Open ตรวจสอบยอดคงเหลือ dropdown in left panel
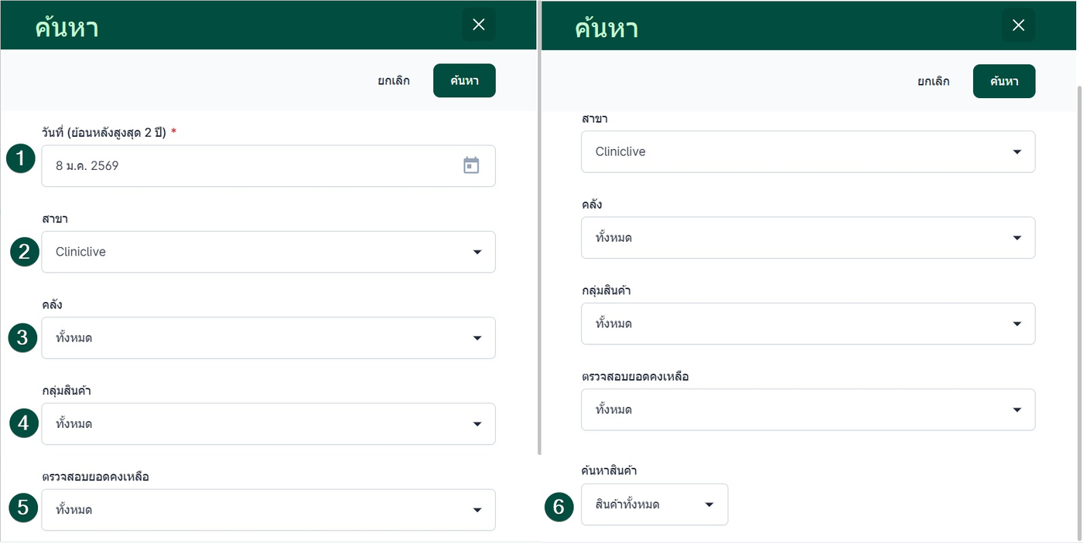1083x543 pixels. [x=268, y=510]
